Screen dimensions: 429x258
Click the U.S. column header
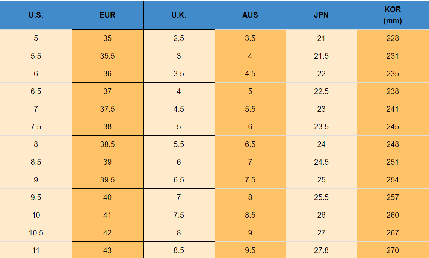click(36, 15)
